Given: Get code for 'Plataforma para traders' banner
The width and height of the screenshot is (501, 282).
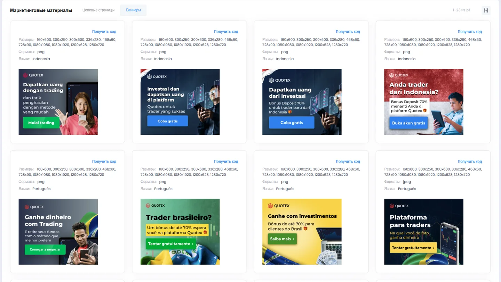Looking at the screenshot, I should (470, 161).
